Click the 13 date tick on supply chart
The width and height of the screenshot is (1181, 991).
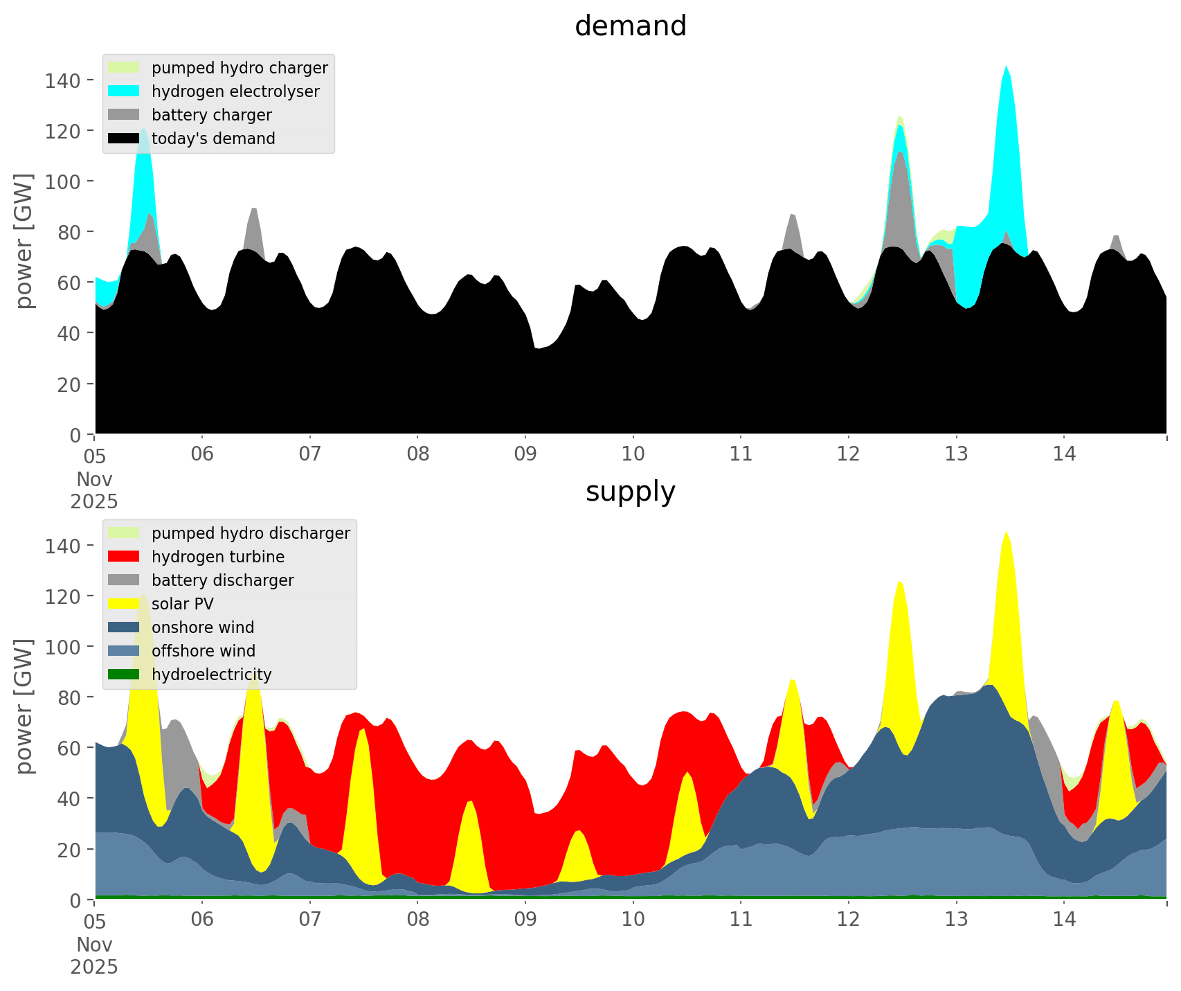point(956,920)
